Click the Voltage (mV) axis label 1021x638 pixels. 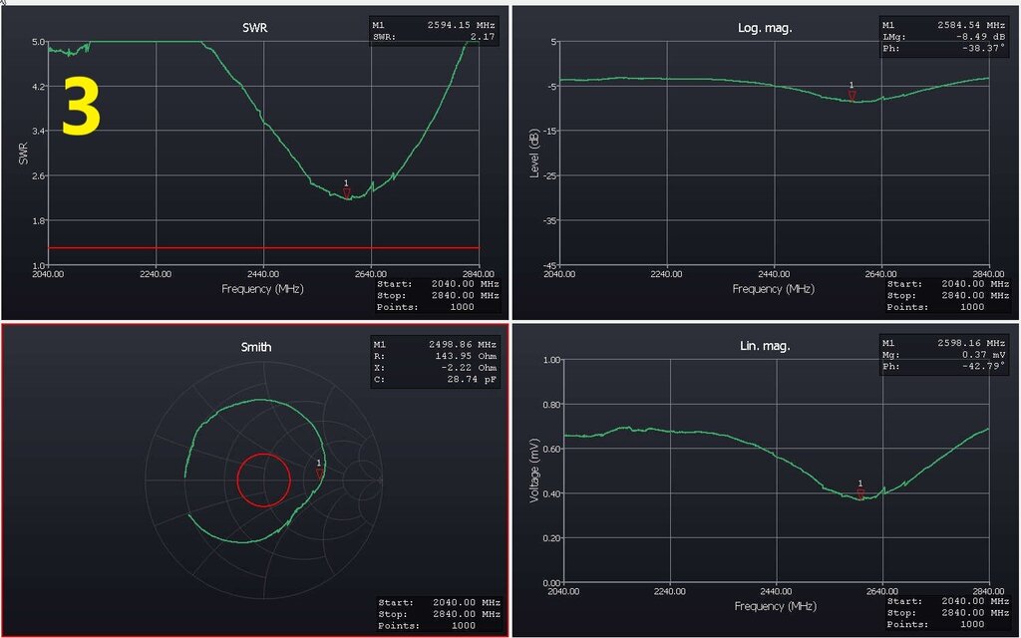[x=534, y=470]
